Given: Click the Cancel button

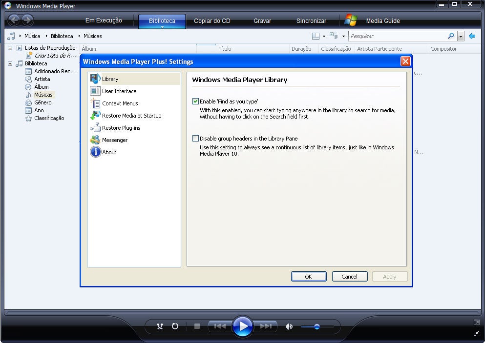Looking at the screenshot, I should pyautogui.click(x=350, y=277).
